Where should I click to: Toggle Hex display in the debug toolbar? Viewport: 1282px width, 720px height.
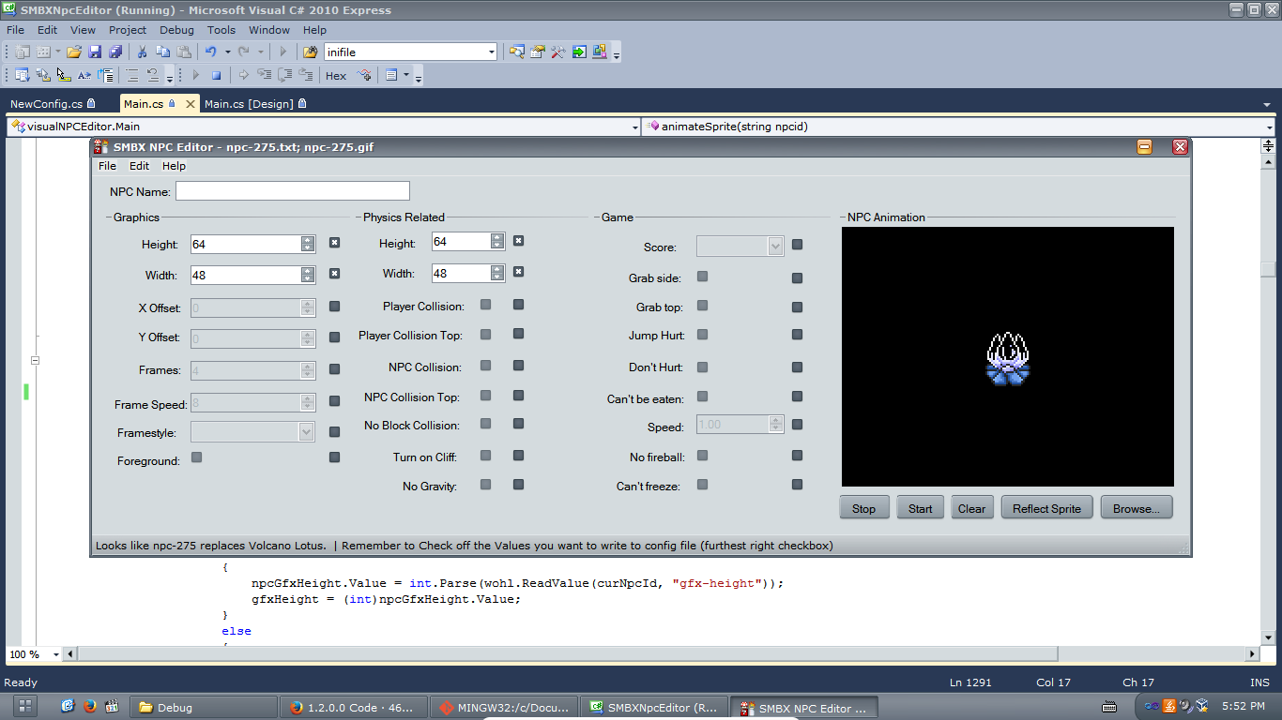(x=336, y=76)
